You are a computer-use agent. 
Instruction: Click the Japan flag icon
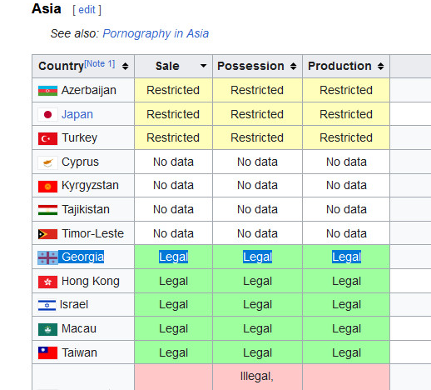(x=47, y=114)
